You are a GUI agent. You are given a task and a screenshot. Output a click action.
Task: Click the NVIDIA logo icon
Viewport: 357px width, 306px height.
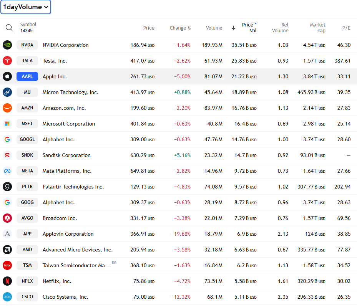coord(7,45)
